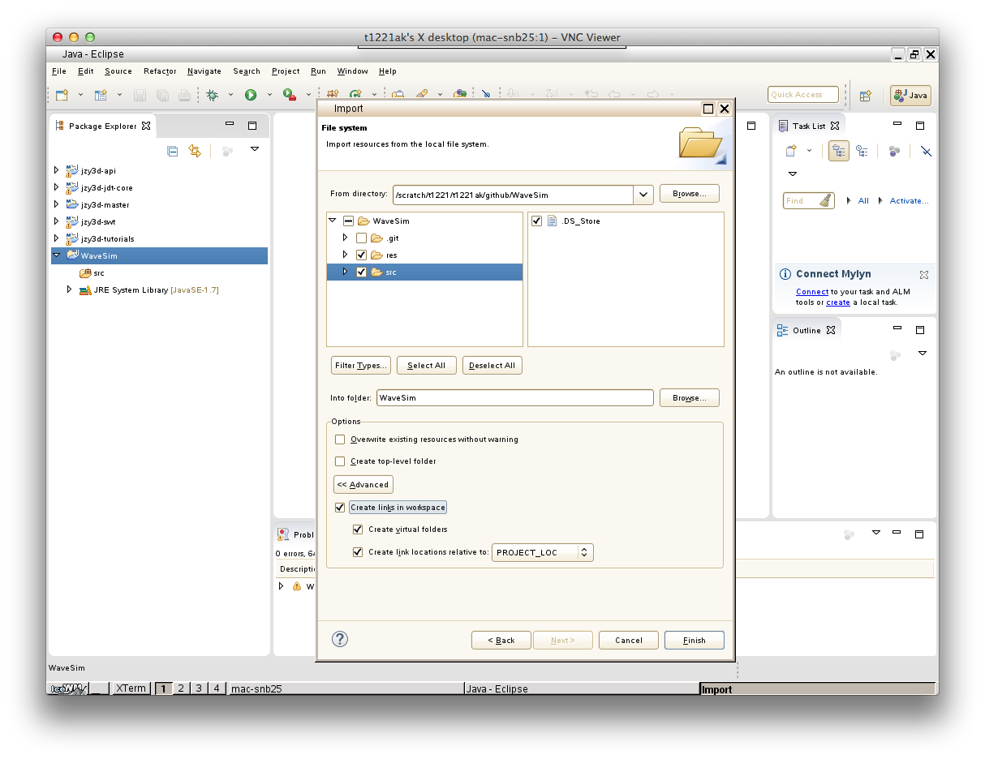This screenshot has width=985, height=759.
Task: Open Package Explorer view menu triangle
Action: (255, 149)
